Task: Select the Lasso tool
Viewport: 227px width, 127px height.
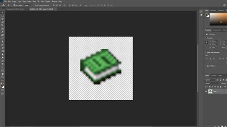Action: [x=3, y=19]
